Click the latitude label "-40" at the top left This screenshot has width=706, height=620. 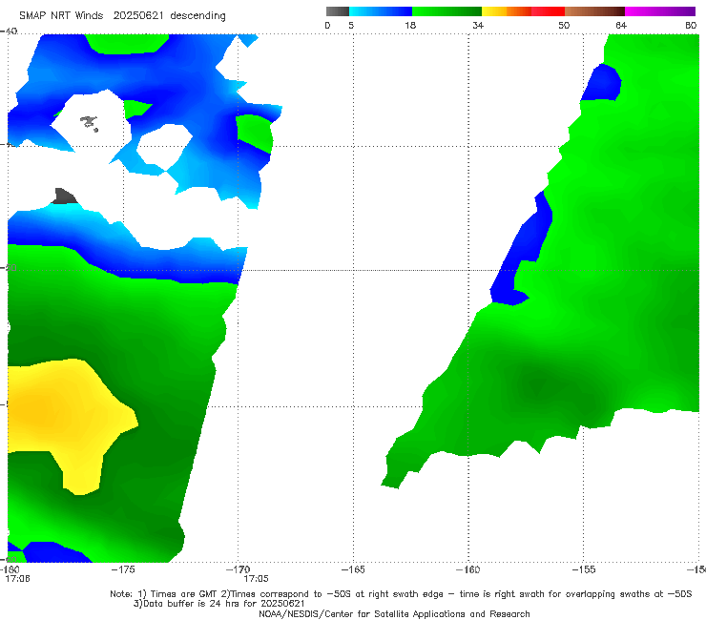tap(9, 31)
